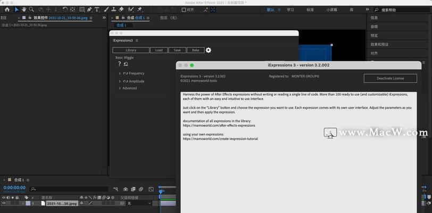The height and width of the screenshot is (213, 432).
Task: Select the Hand tool
Action: [24, 10]
